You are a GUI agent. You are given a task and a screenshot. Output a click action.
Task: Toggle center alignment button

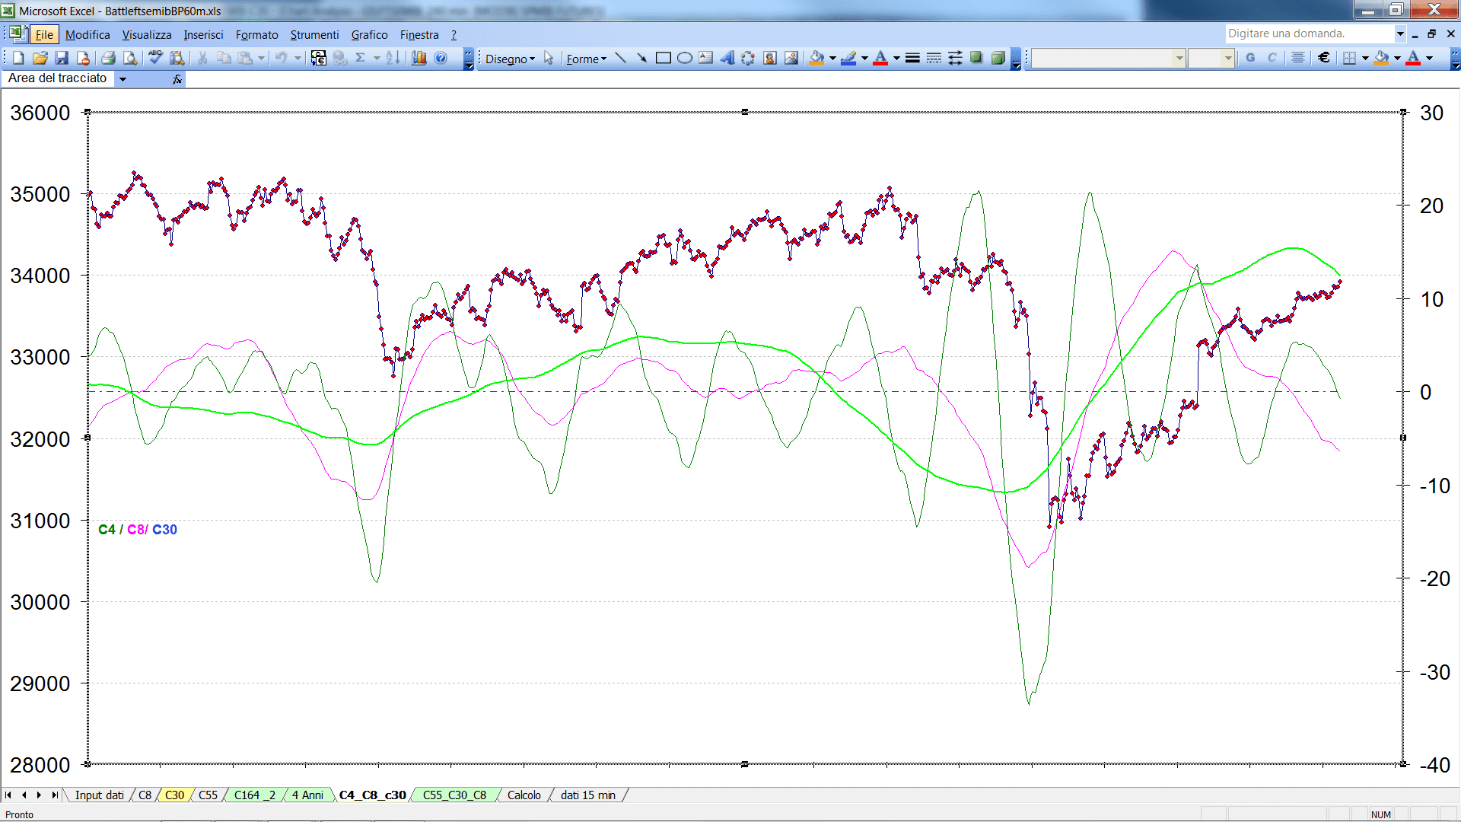click(x=1298, y=58)
